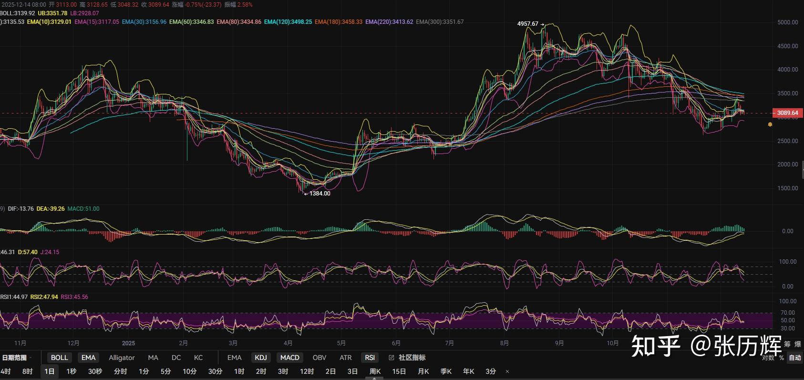Viewport: 804px width, 380px height.
Task: Click the orange alert marker near price axis
Action: [x=770, y=124]
